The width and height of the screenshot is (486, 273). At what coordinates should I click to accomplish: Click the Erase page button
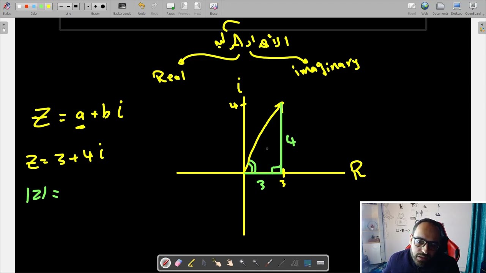[x=214, y=8]
